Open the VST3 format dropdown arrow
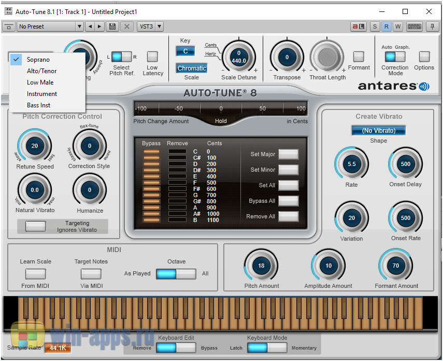Viewport: 443px width, 361px height. 160,26
